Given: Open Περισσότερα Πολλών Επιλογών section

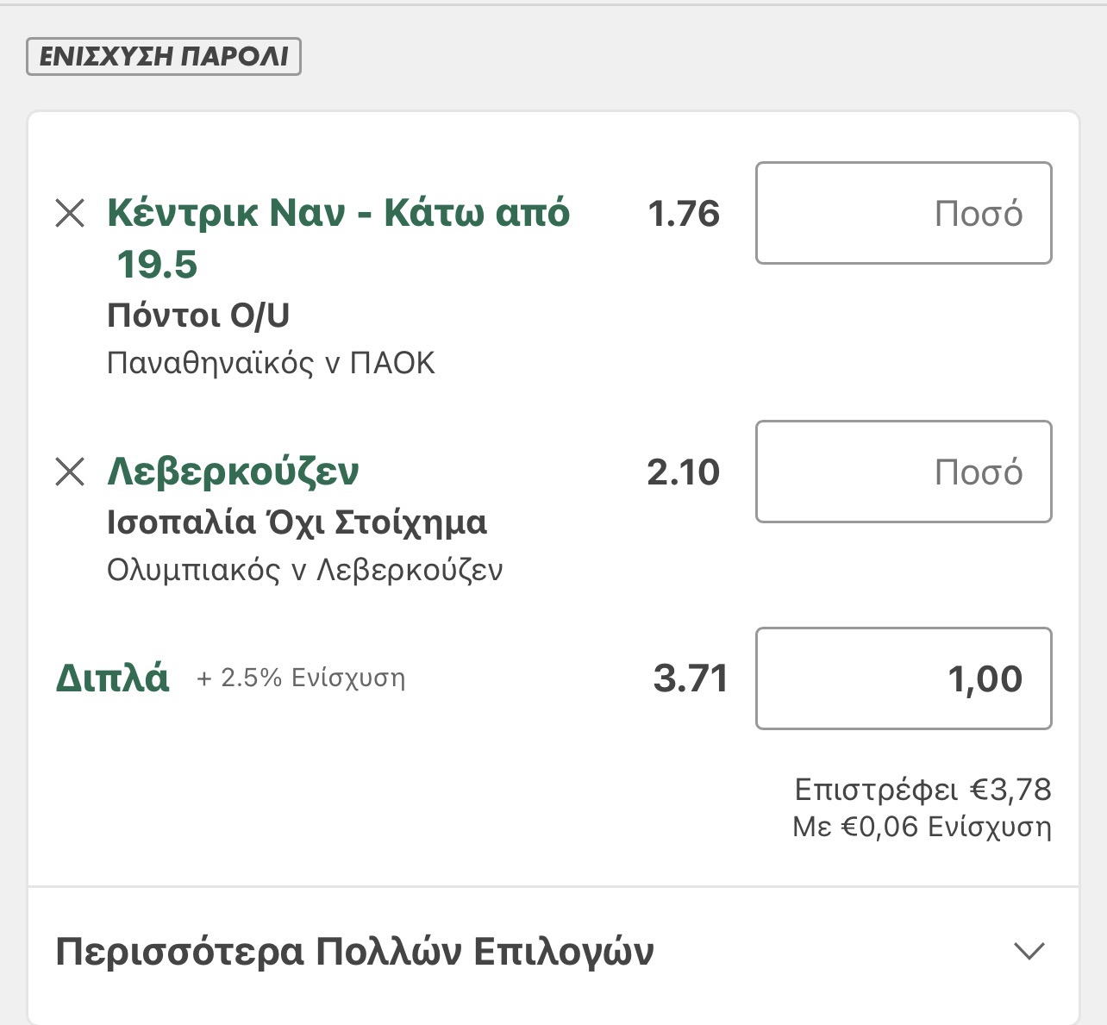Looking at the screenshot, I should pos(354,952).
